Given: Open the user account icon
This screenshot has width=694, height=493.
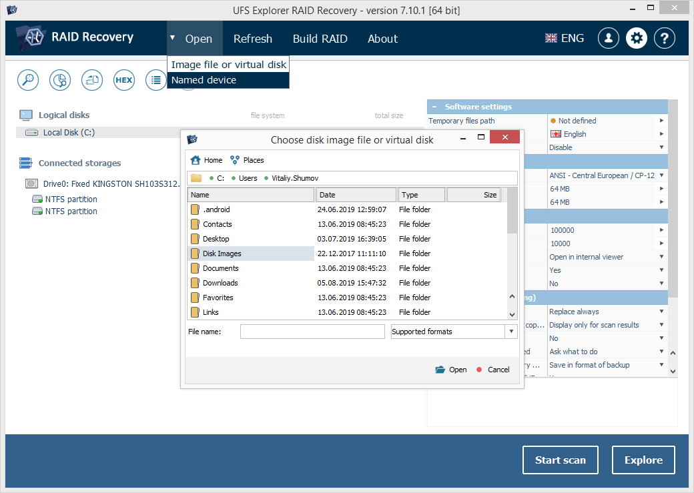Looking at the screenshot, I should (x=609, y=39).
